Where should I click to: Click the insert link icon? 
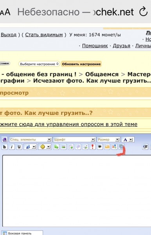[x=56, y=147]
